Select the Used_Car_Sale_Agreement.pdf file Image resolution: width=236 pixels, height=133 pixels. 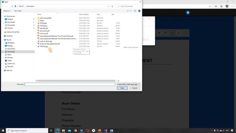click(50, 44)
